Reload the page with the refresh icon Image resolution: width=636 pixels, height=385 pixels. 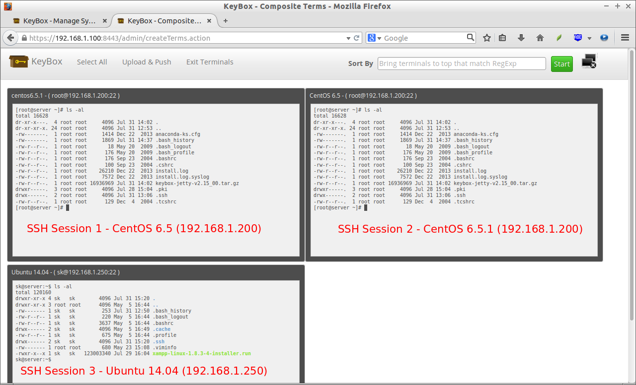click(x=356, y=38)
